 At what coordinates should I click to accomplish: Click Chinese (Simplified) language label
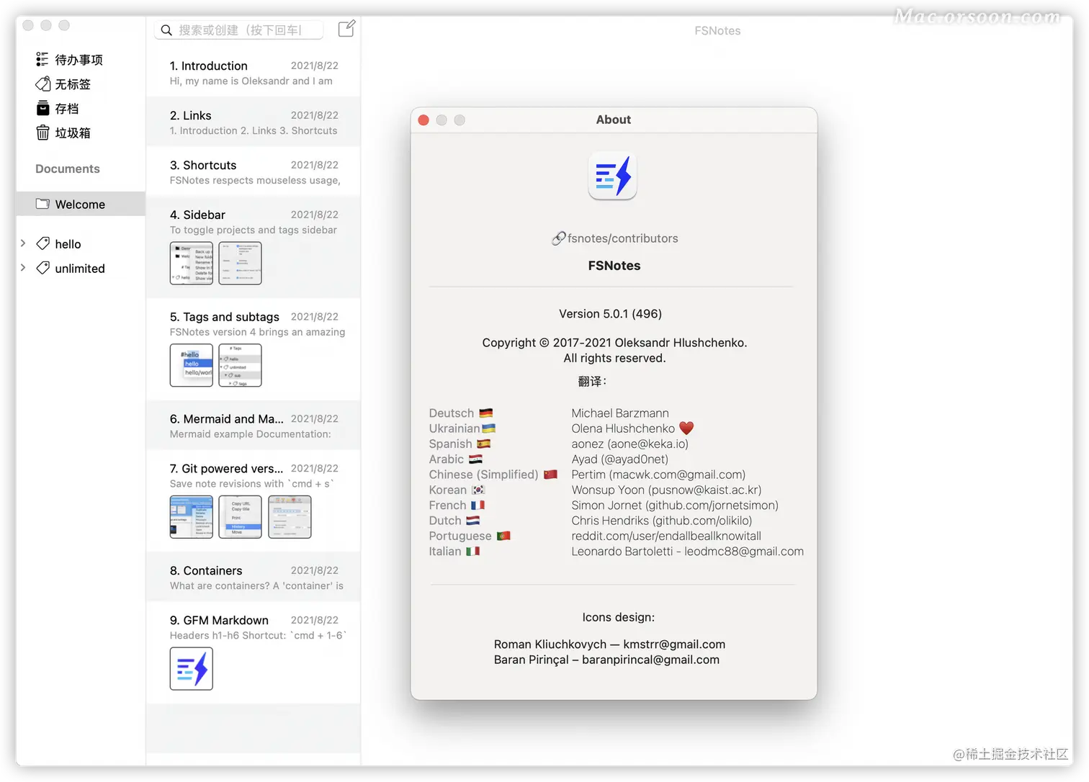[x=484, y=475]
